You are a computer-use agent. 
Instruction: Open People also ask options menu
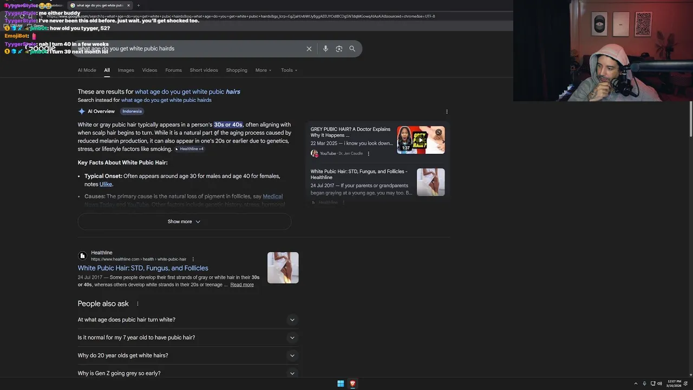(138, 304)
